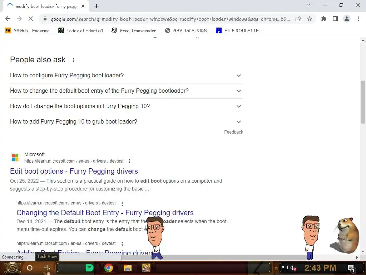Unmute via the volume tray icon
Screen dimensions: 366x275
coord(293,268)
